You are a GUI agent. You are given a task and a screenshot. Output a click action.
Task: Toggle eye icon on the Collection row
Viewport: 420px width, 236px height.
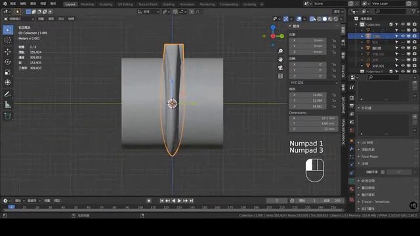[x=402, y=24]
